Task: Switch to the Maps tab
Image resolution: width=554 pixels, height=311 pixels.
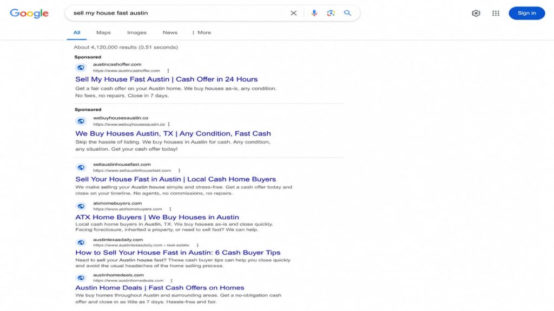Action: [x=103, y=32]
